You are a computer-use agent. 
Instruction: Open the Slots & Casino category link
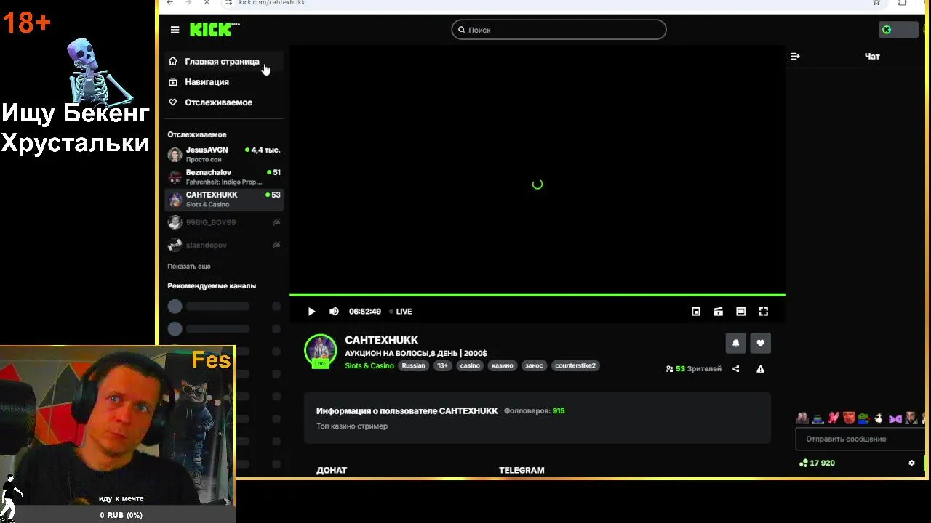click(x=369, y=366)
